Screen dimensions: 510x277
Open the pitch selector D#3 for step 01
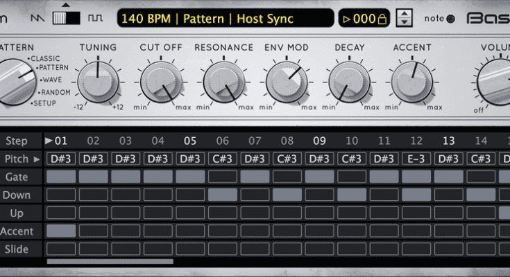(61, 159)
